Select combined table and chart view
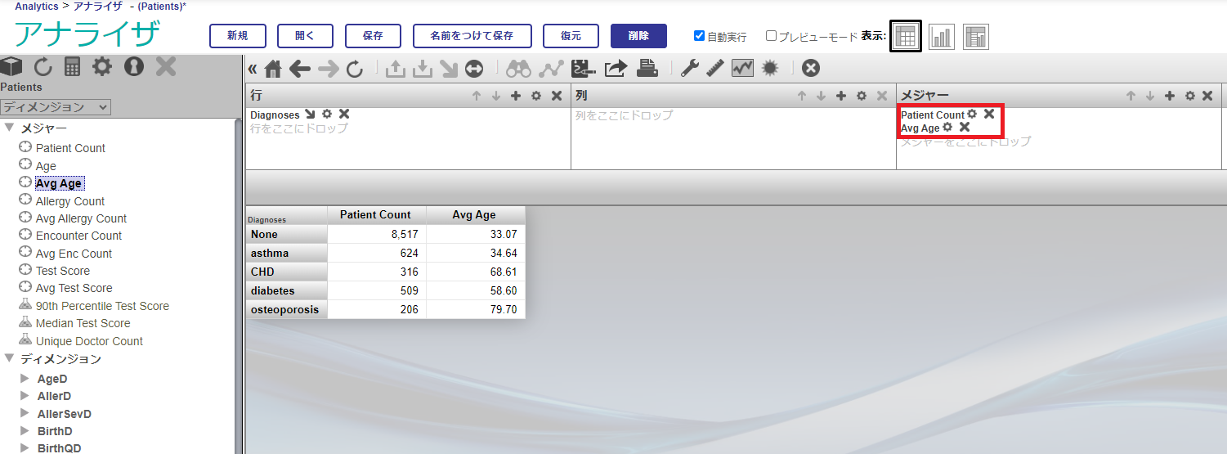 (x=976, y=36)
